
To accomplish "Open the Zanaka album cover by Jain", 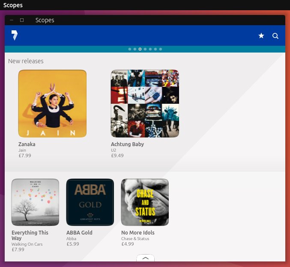I will pyautogui.click(x=52, y=103).
